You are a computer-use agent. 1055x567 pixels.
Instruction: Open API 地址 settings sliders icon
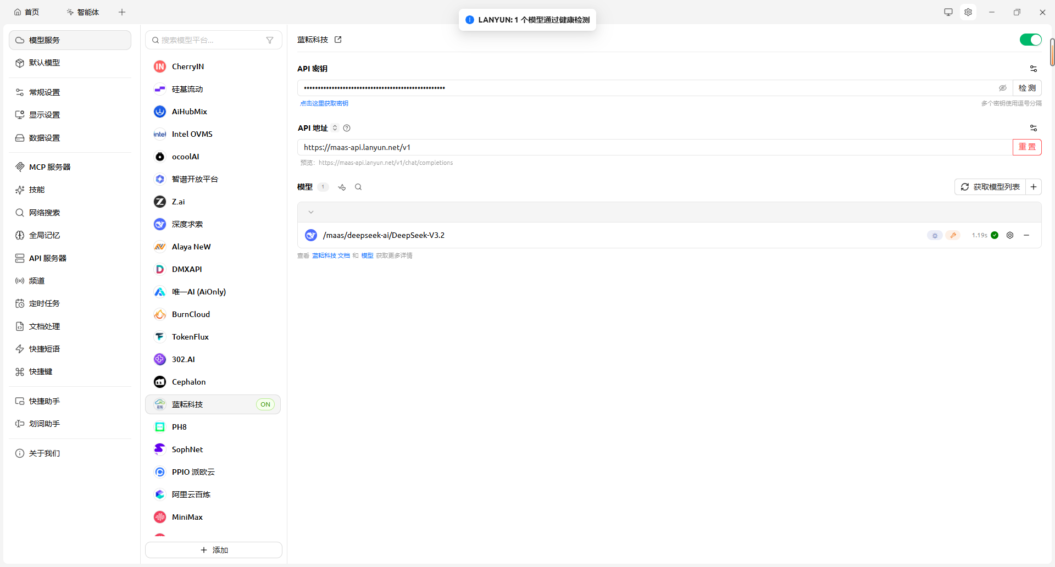coord(1034,128)
